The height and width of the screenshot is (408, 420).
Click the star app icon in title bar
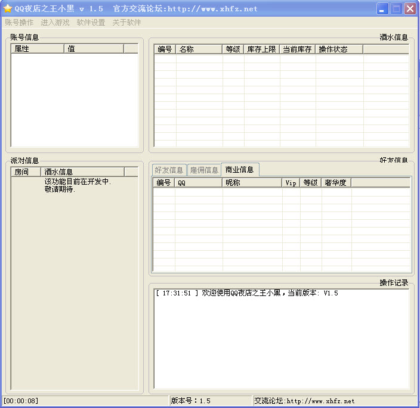[8, 8]
